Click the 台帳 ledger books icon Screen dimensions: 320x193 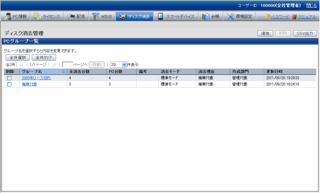pyautogui.click(x=206, y=17)
